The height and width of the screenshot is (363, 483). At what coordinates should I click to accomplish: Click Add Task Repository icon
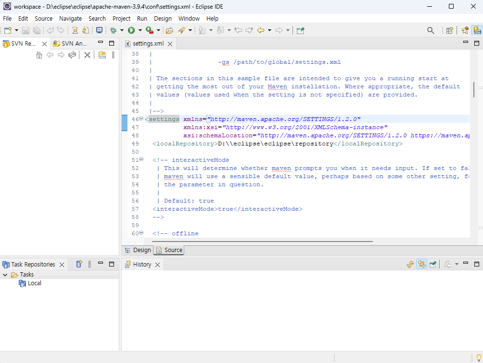tap(79, 264)
